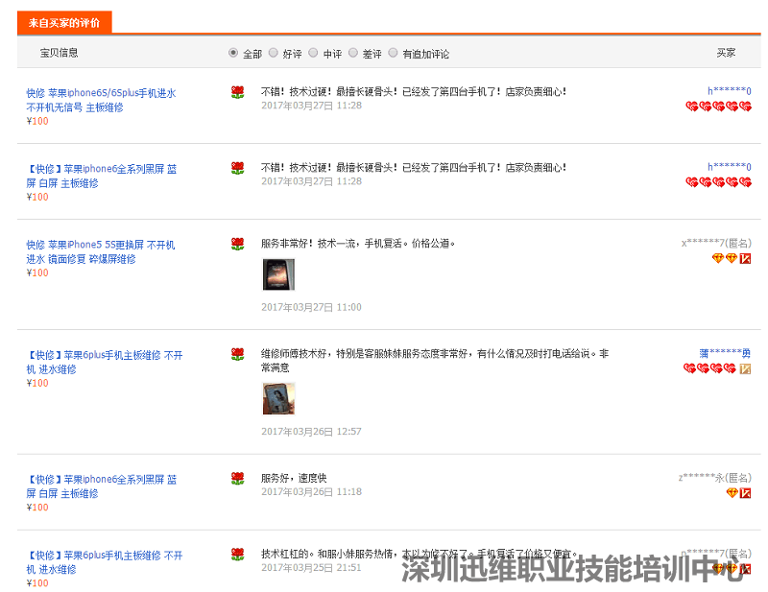Click flower rating icon on first review
Viewport: 768px width, 592px height.
(x=237, y=92)
